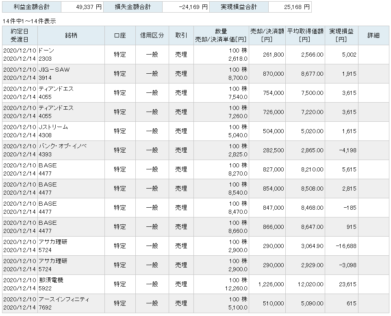The width and height of the screenshot is (391, 316).
Task: Click the 実現損益 column header
Action: tap(342, 35)
